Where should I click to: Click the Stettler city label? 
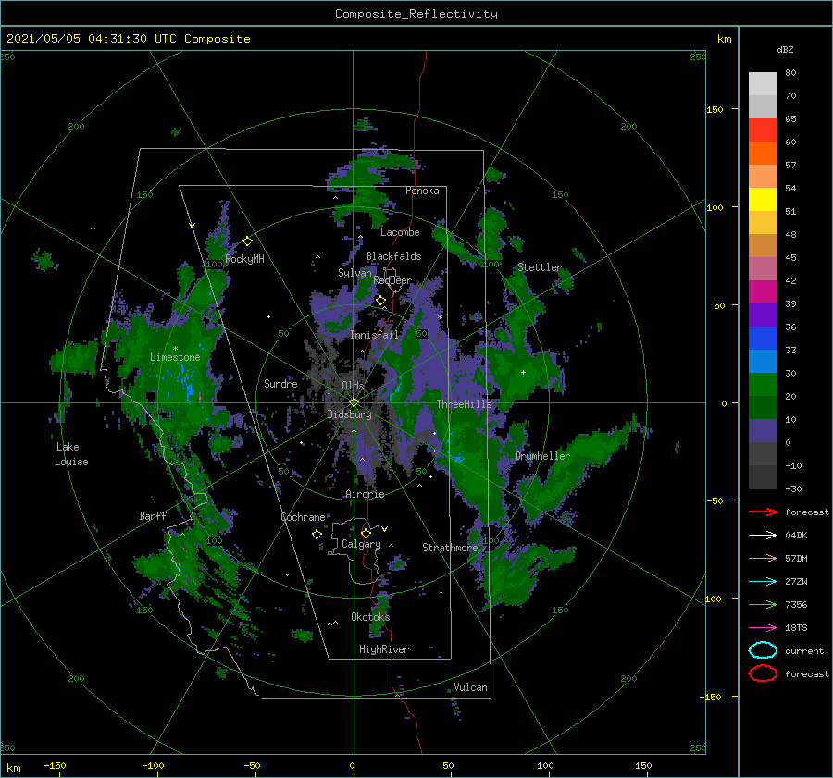(x=540, y=267)
